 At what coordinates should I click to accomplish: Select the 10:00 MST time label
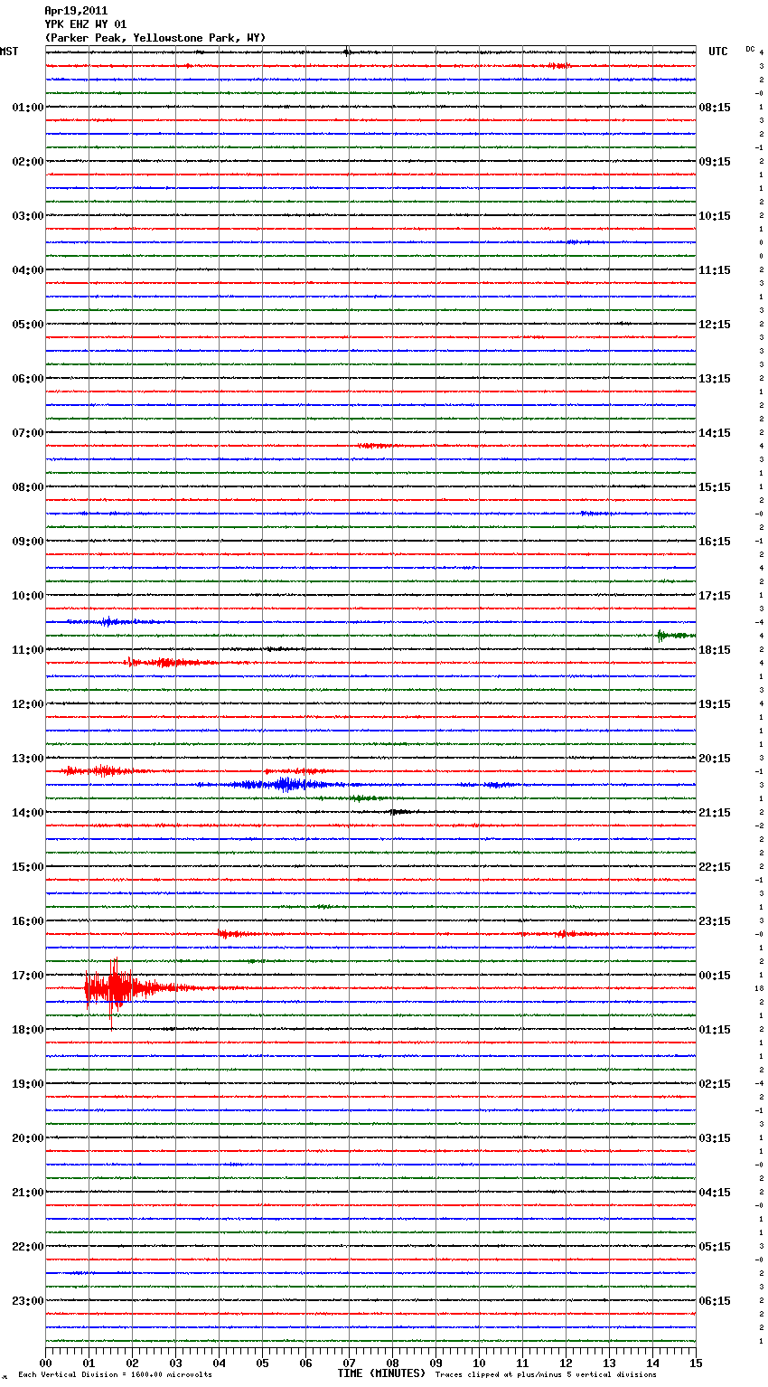click(x=28, y=596)
